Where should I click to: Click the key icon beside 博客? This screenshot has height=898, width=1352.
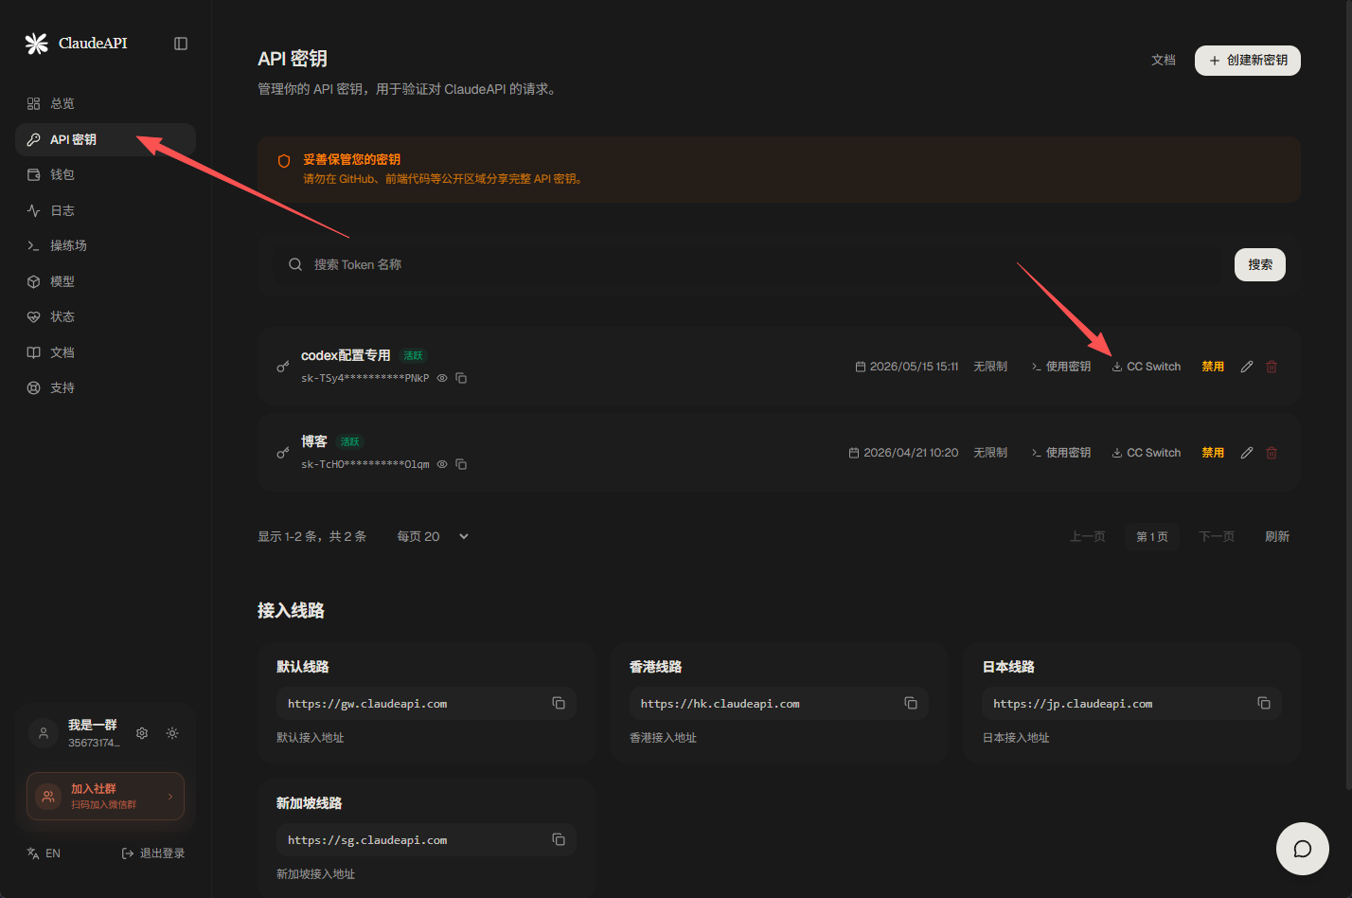pyautogui.click(x=282, y=453)
